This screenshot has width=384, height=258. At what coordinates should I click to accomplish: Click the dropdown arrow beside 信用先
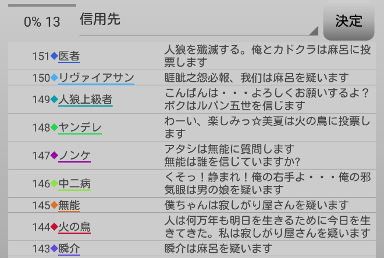[314, 31]
